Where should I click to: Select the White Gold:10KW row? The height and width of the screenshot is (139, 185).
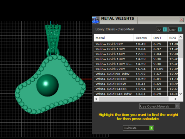(x=136, y=84)
